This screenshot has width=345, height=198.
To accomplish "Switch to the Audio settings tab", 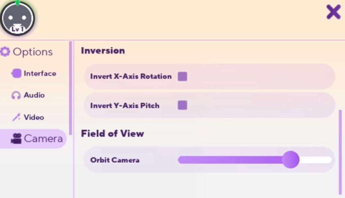I will pos(34,95).
